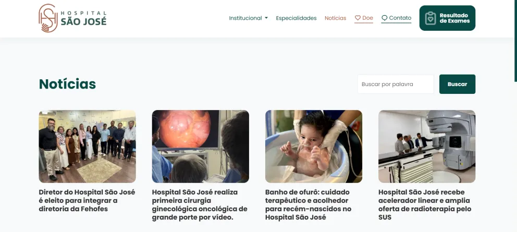Viewport: 517px width, 232px height.
Task: Click the Buscar search button
Action: coord(457,84)
